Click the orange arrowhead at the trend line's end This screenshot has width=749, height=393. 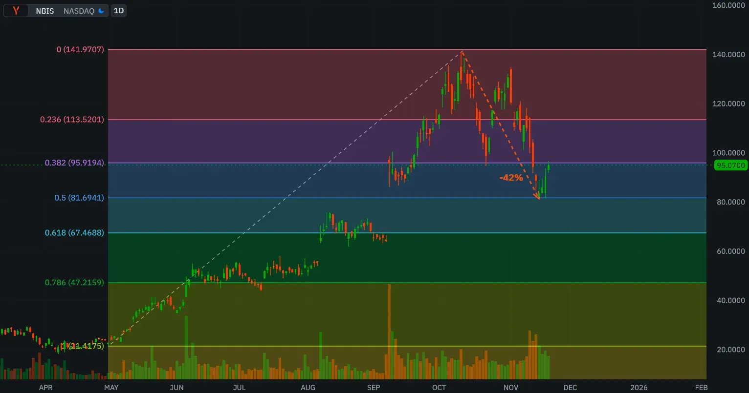click(537, 197)
